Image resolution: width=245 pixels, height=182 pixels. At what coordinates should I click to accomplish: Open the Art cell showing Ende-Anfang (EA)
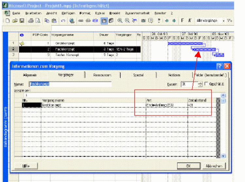point(166,105)
